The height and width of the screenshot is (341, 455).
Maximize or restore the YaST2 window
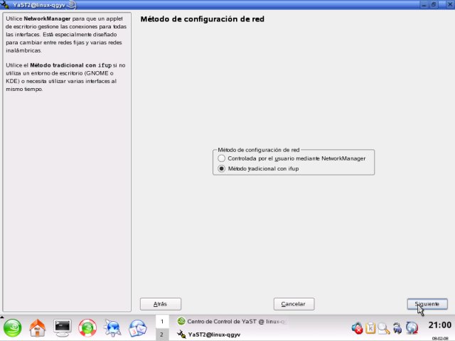[434, 5]
